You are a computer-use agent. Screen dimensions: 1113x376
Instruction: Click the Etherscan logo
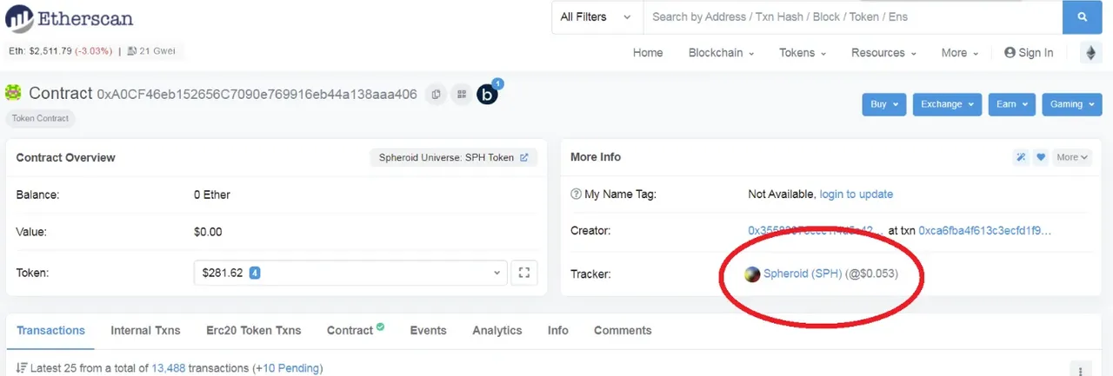(69, 17)
